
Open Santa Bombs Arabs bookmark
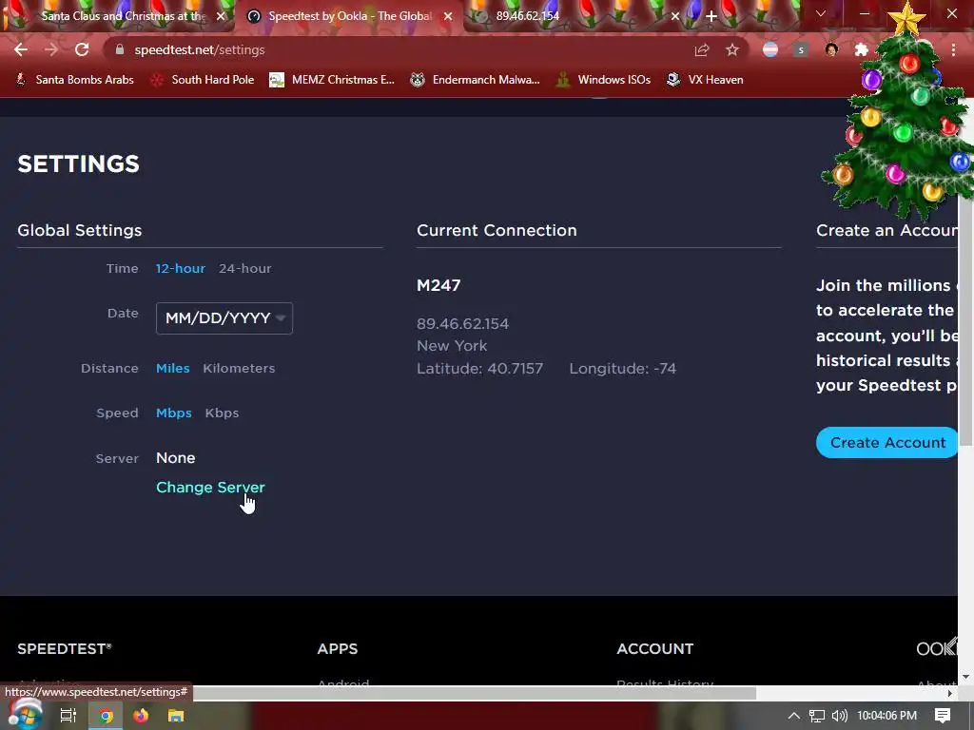point(74,80)
